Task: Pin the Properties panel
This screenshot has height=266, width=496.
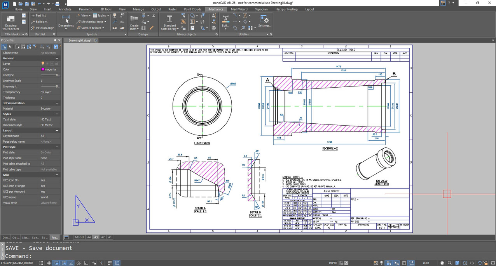Action: tap(55, 40)
